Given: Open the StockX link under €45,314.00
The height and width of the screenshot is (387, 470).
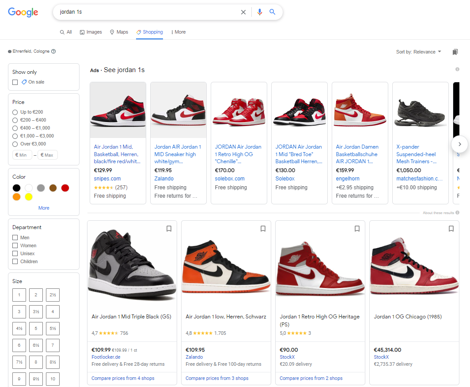Looking at the screenshot, I should [381, 357].
